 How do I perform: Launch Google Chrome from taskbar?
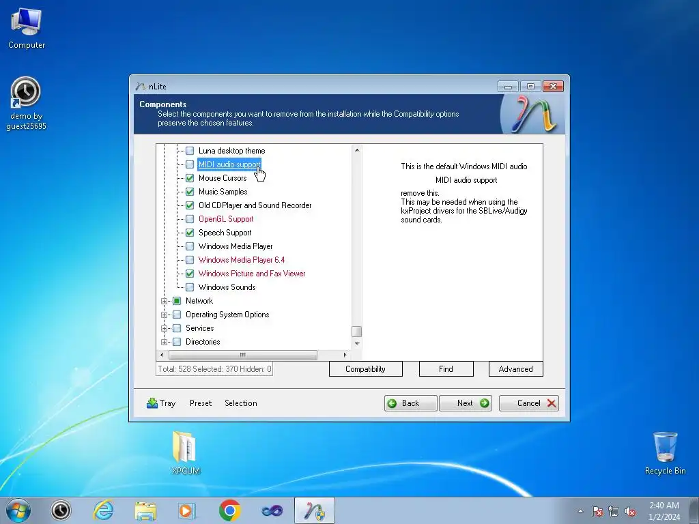(x=229, y=510)
